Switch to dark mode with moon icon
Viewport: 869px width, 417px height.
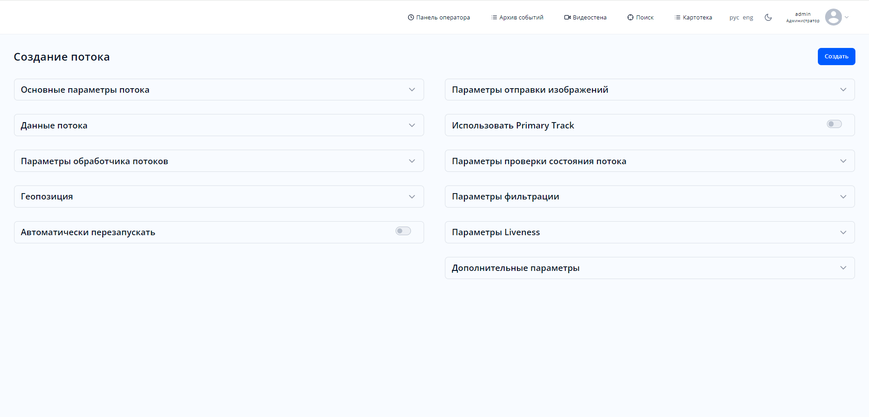[768, 18]
